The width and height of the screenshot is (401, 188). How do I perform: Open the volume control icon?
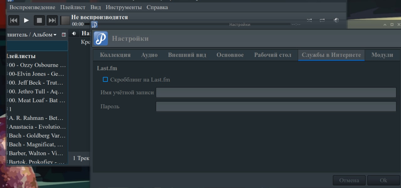336,20
